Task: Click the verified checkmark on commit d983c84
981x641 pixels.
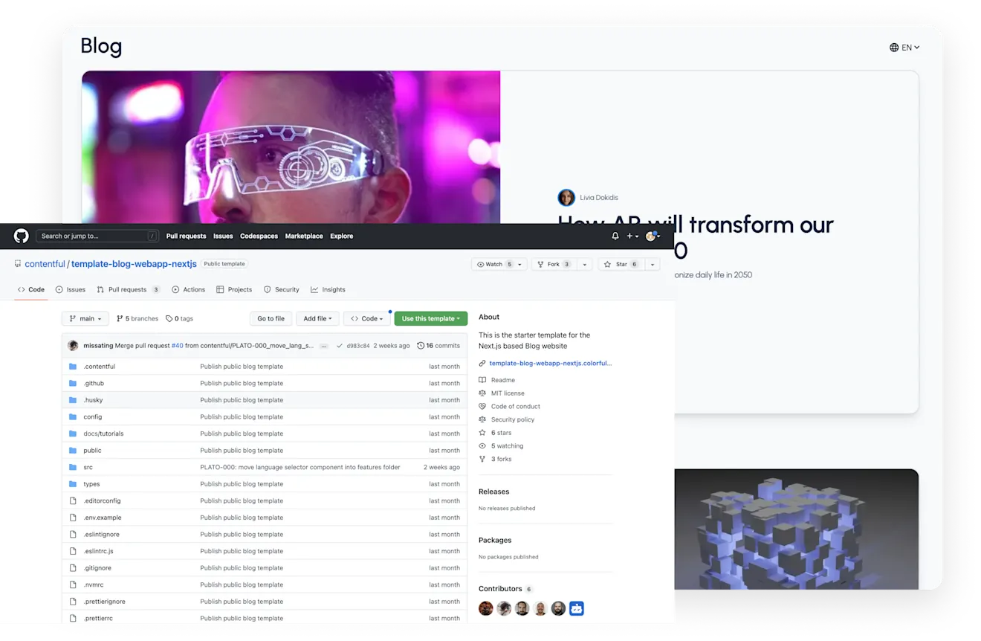Action: point(340,345)
